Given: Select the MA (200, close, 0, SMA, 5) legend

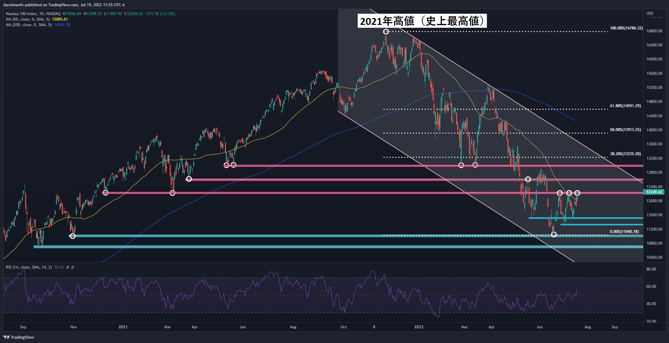Looking at the screenshot, I should pos(29,25).
